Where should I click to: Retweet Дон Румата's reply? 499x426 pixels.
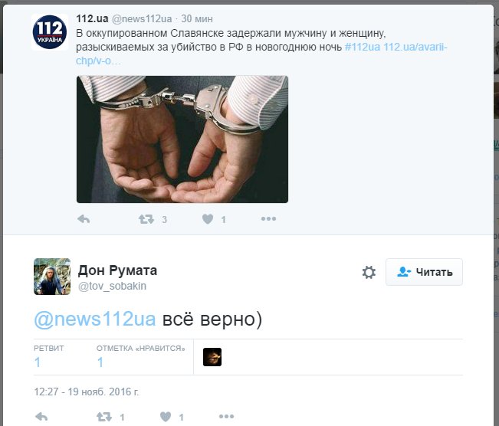[104, 417]
